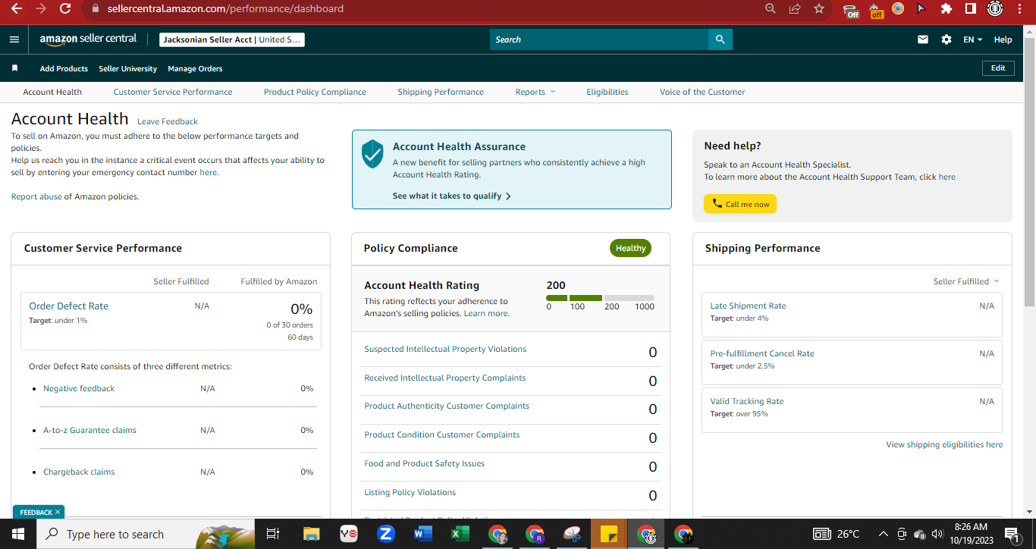The height and width of the screenshot is (549, 1036).
Task: Click browser reload button
Action: (65, 9)
